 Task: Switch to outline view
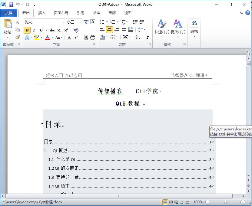[x=182, y=202]
